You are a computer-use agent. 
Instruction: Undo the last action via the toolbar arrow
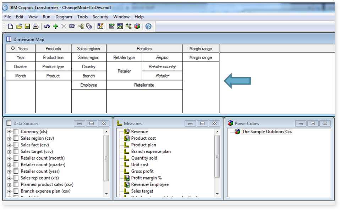pos(47,27)
